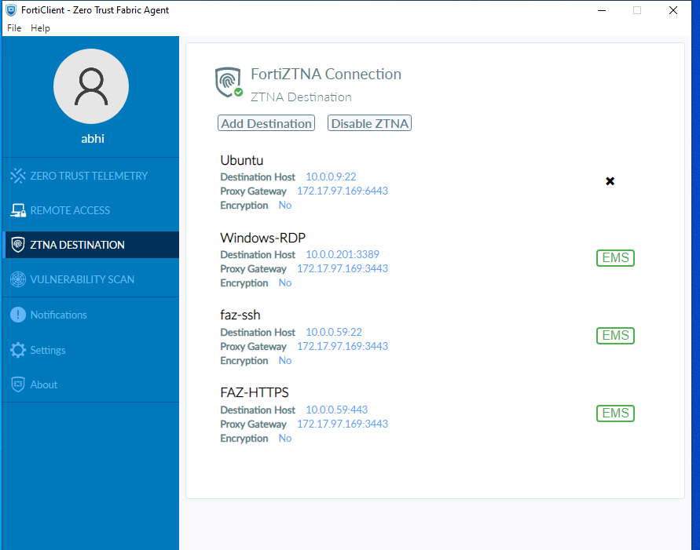Click the Settings gear icon
Image resolution: width=700 pixels, height=550 pixels.
[18, 350]
